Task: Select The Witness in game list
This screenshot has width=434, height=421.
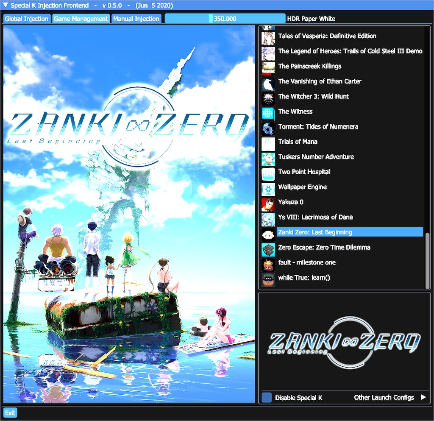Action: (295, 111)
